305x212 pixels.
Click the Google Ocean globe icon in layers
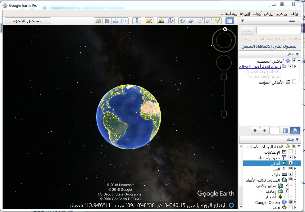(284, 202)
